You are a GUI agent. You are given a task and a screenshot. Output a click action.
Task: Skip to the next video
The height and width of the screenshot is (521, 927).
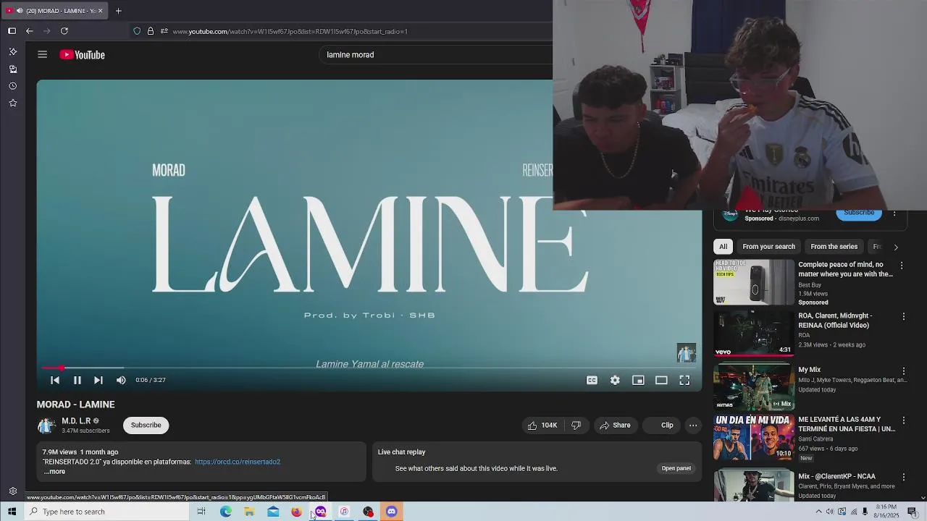point(98,380)
